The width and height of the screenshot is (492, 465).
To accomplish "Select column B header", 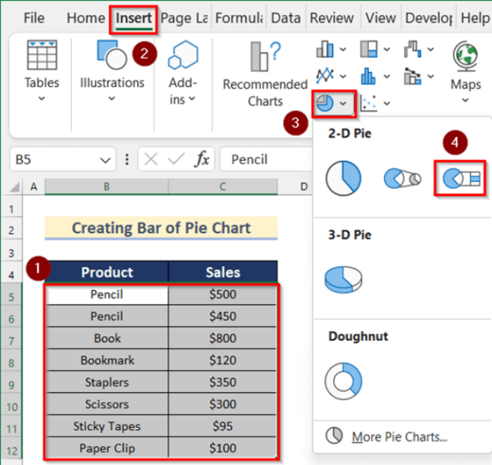I will [106, 186].
